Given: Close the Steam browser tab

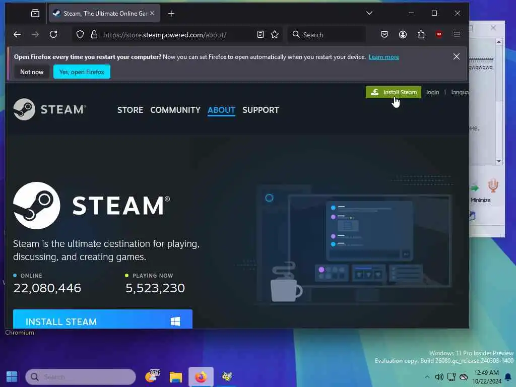Looking at the screenshot, I should (x=152, y=13).
